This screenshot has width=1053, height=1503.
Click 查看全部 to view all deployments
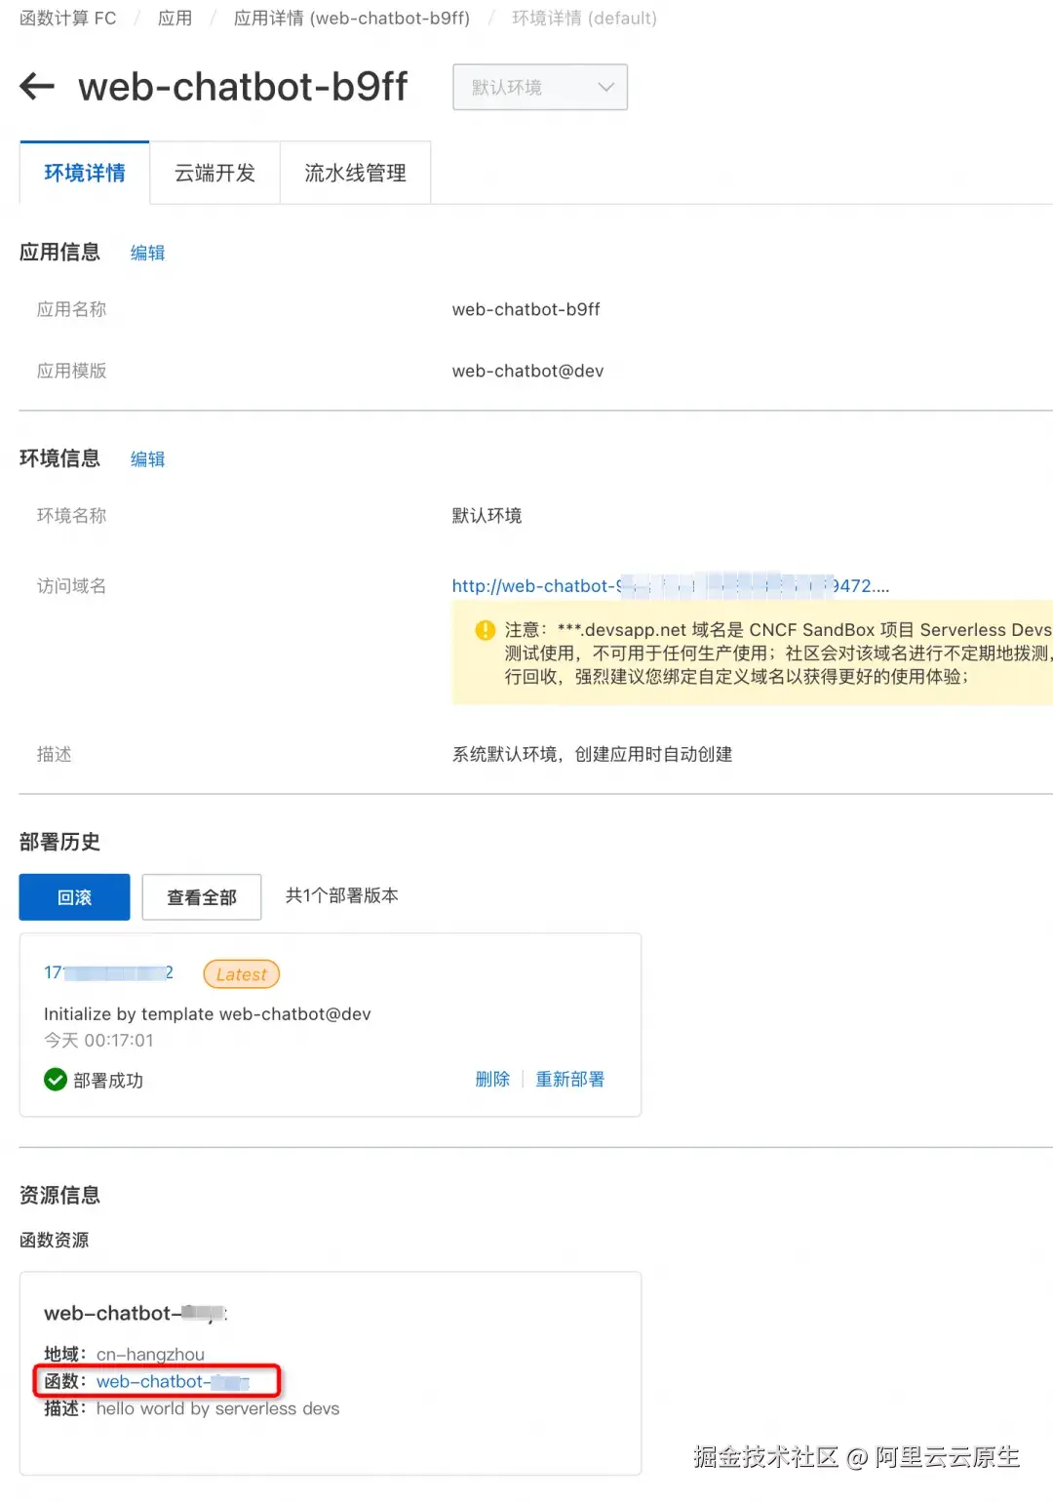click(202, 896)
